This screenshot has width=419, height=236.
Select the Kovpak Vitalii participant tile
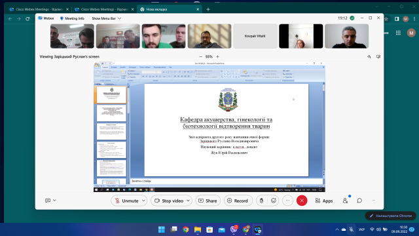(x=255, y=36)
